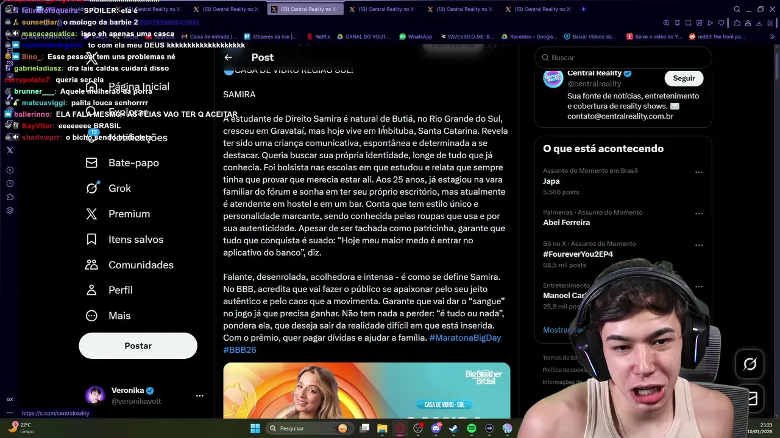Open WhatsApp bookmark
The width and height of the screenshot is (780, 438).
(x=416, y=36)
